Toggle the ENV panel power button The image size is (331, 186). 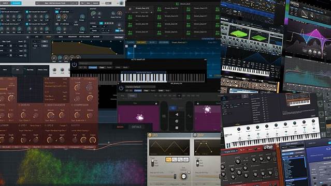tap(195, 135)
